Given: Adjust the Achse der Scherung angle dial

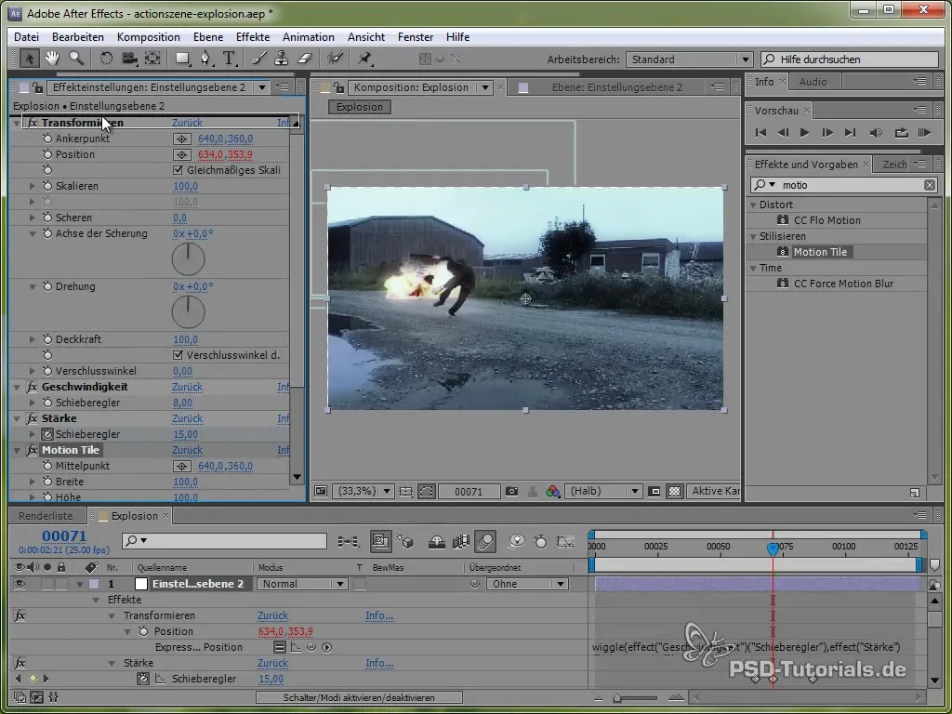Looking at the screenshot, I should point(188,259).
